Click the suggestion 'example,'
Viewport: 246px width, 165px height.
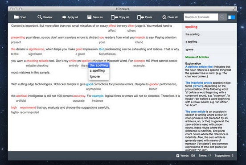pyautogui.click(x=139, y=66)
